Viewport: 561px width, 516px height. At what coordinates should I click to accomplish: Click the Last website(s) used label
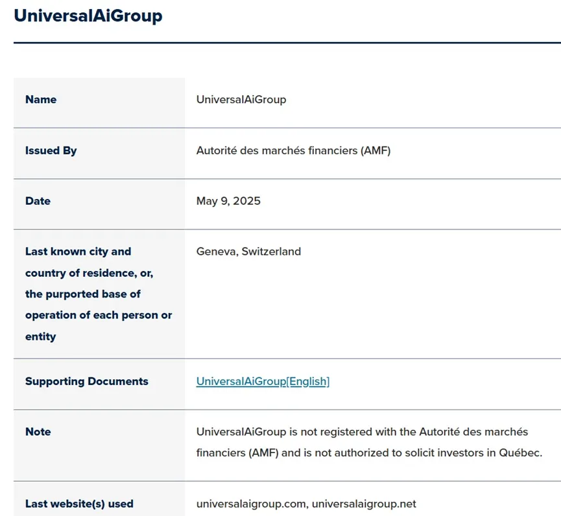coord(79,504)
